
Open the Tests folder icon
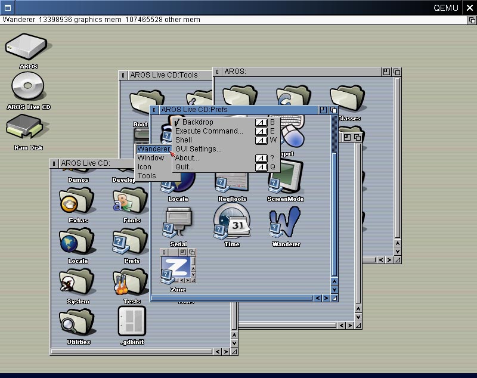(131, 282)
